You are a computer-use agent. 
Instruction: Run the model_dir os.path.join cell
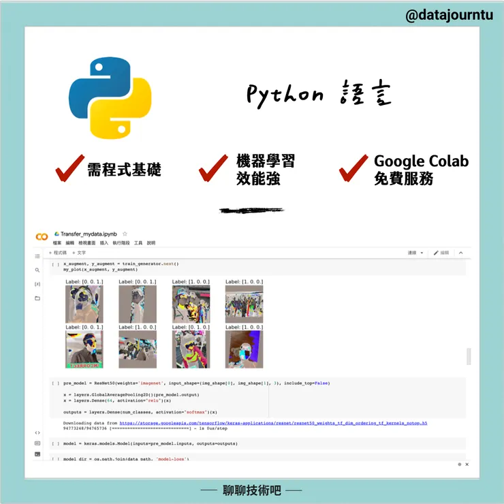pyautogui.click(x=56, y=459)
